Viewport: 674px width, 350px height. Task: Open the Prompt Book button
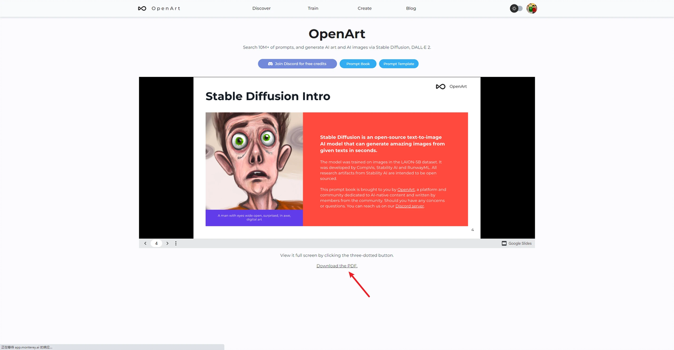tap(358, 64)
